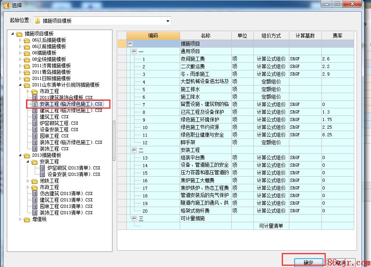Open the 起始位置 dropdown list
The width and height of the screenshot is (371, 267).
coord(168,21)
